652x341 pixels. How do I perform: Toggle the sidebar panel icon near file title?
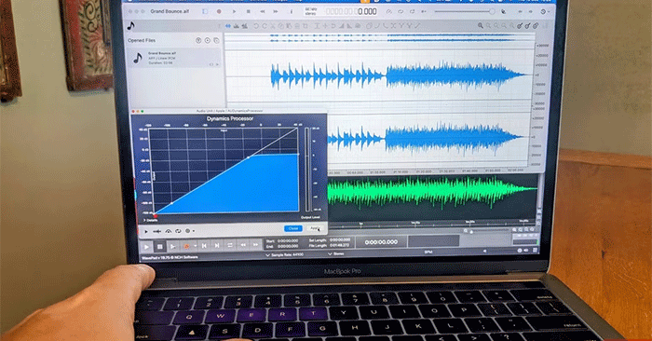pyautogui.click(x=205, y=11)
